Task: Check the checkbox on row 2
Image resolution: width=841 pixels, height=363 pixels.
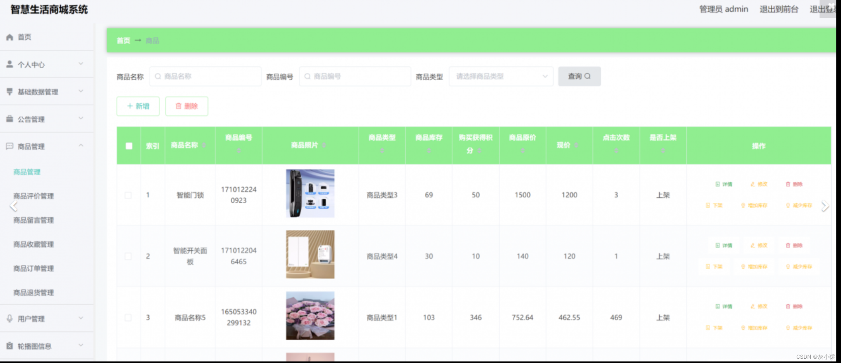Action: coord(128,256)
